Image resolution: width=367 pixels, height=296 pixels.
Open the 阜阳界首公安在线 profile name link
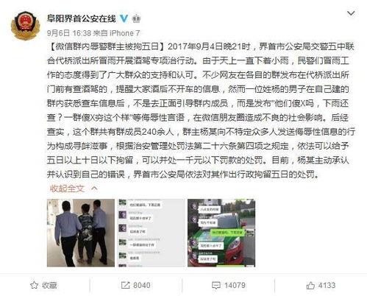pyautogui.click(x=82, y=18)
